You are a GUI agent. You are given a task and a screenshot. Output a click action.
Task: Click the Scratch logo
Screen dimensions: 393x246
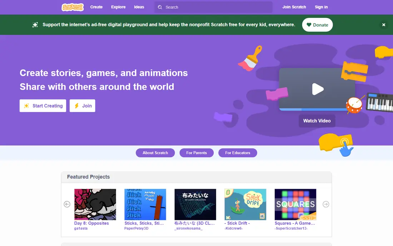(73, 7)
